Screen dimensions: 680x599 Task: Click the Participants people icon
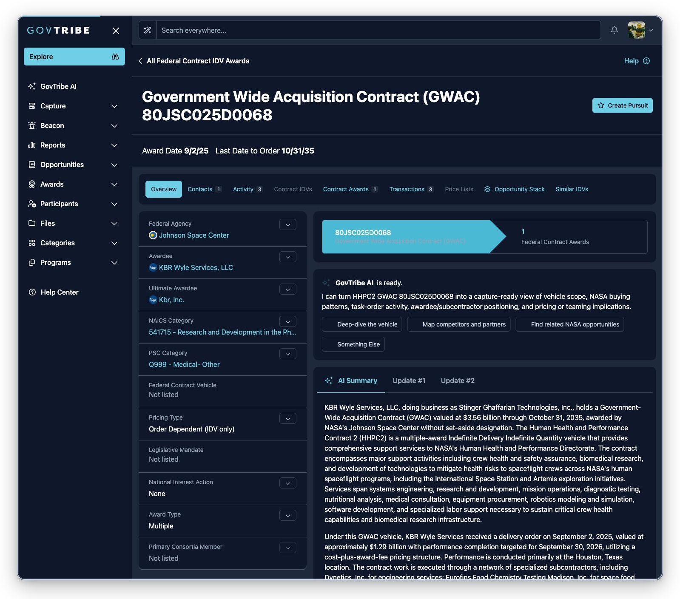tap(32, 204)
